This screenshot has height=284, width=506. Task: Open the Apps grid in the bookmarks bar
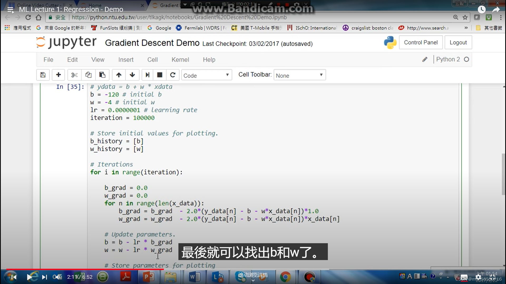tap(7, 28)
